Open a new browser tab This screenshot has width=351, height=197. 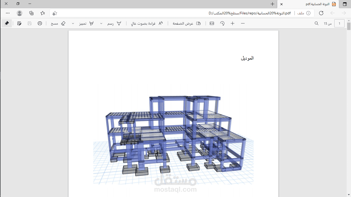point(273,4)
